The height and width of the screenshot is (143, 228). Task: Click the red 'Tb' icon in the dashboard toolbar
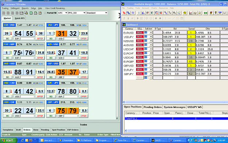(x=124, y=13)
